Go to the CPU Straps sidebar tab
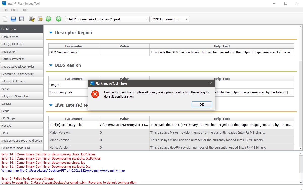 [x=22, y=118]
